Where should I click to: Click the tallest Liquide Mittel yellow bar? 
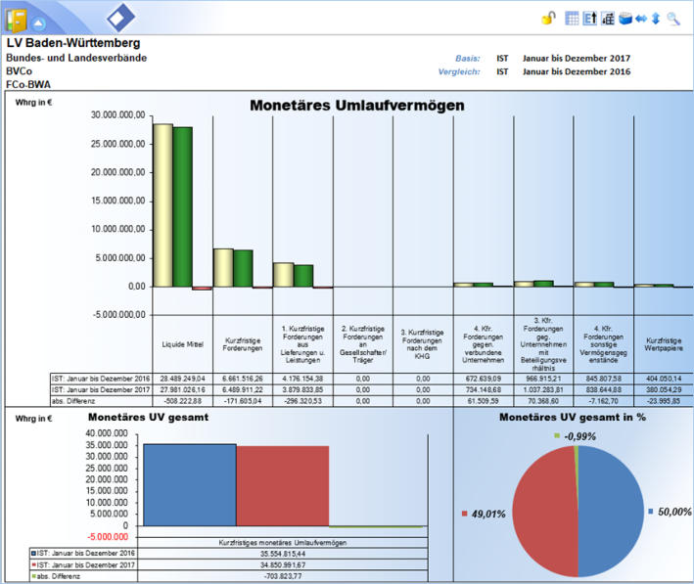162,205
